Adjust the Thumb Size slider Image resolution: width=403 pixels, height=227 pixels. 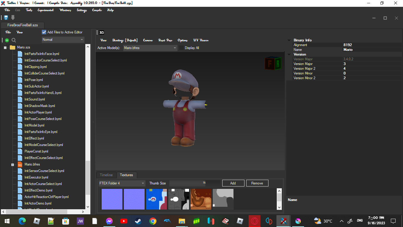pyautogui.click(x=195, y=183)
